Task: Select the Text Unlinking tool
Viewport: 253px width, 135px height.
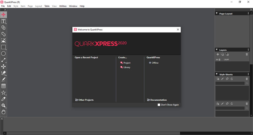Action: click(4, 34)
